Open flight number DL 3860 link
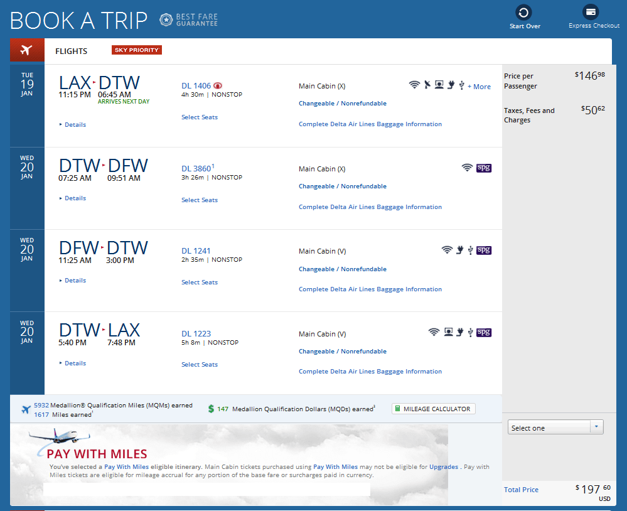The image size is (627, 511). pos(196,169)
